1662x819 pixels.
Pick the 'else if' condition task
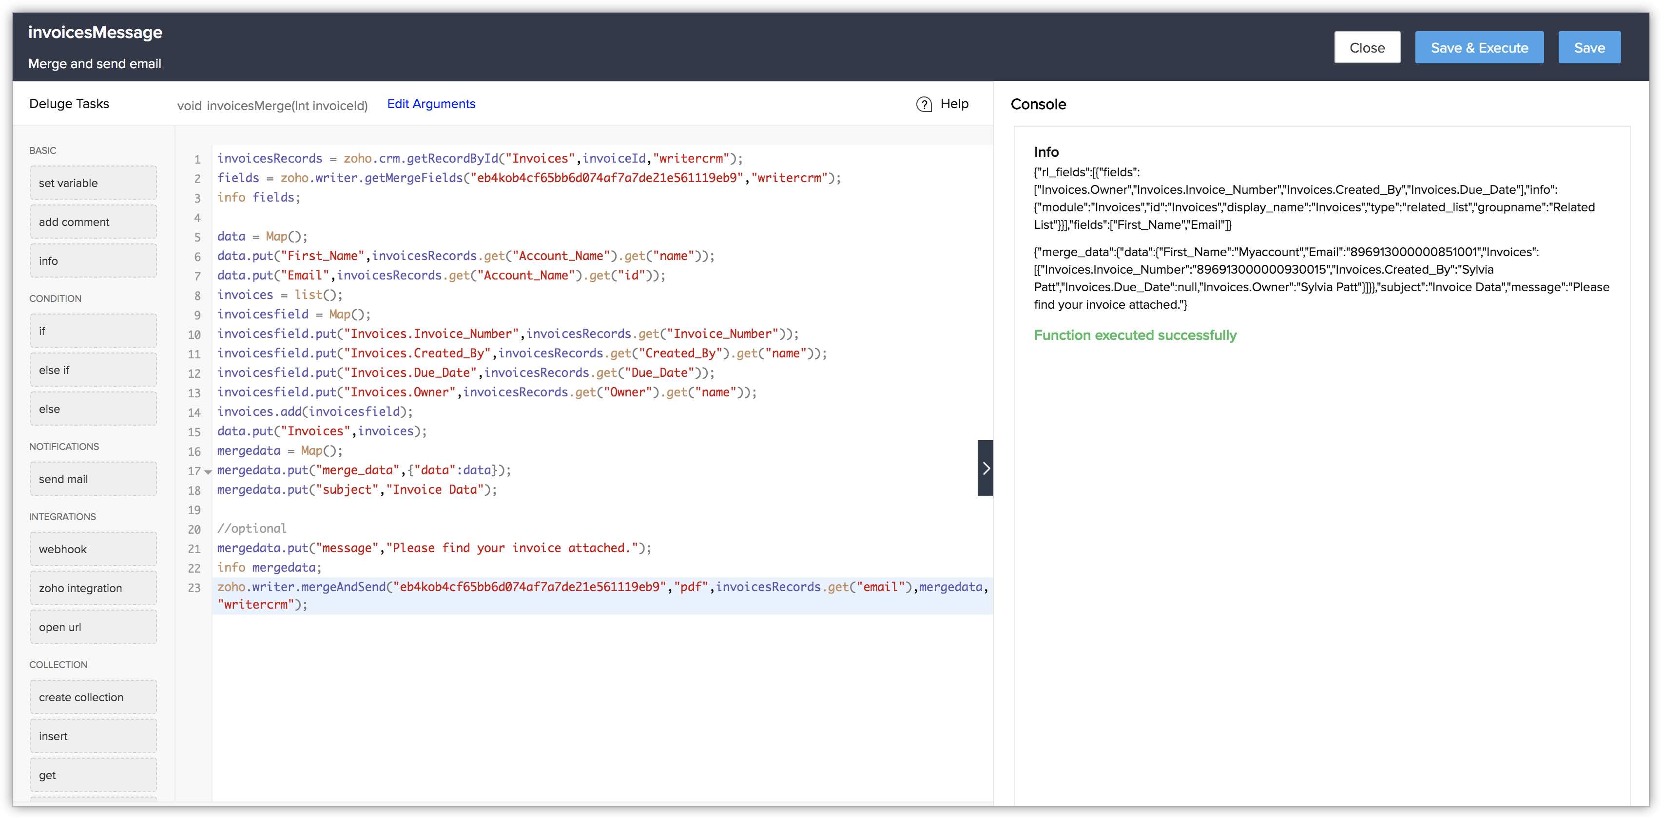click(94, 370)
